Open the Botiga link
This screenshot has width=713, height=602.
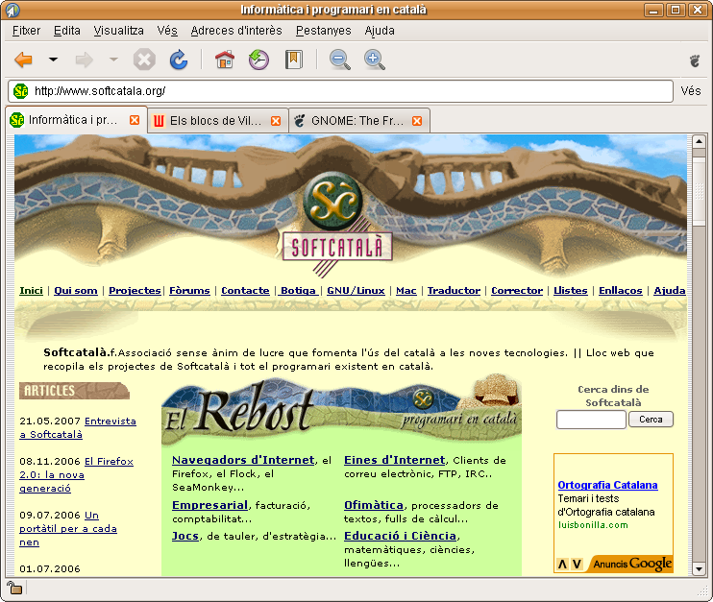(x=298, y=290)
